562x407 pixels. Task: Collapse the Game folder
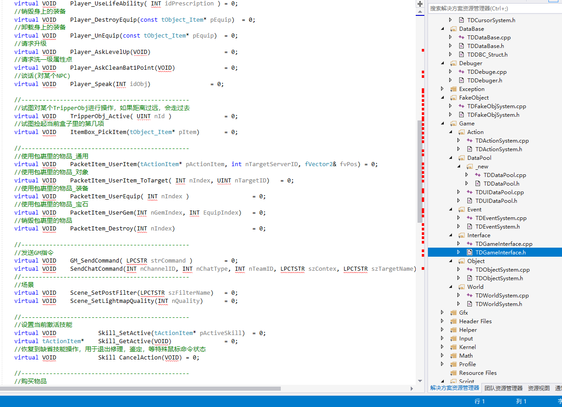click(442, 124)
